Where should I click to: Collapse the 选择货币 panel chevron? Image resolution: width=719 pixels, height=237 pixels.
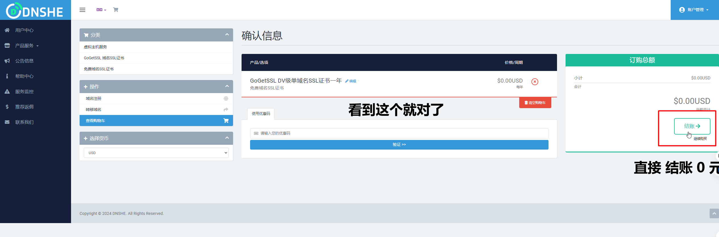(227, 138)
